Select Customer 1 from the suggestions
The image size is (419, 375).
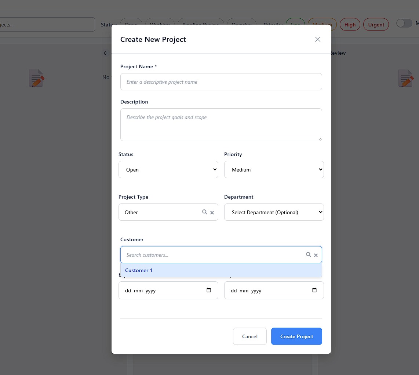[x=221, y=270]
